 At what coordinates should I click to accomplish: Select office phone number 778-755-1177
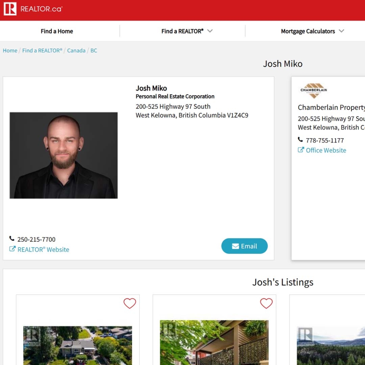(325, 140)
